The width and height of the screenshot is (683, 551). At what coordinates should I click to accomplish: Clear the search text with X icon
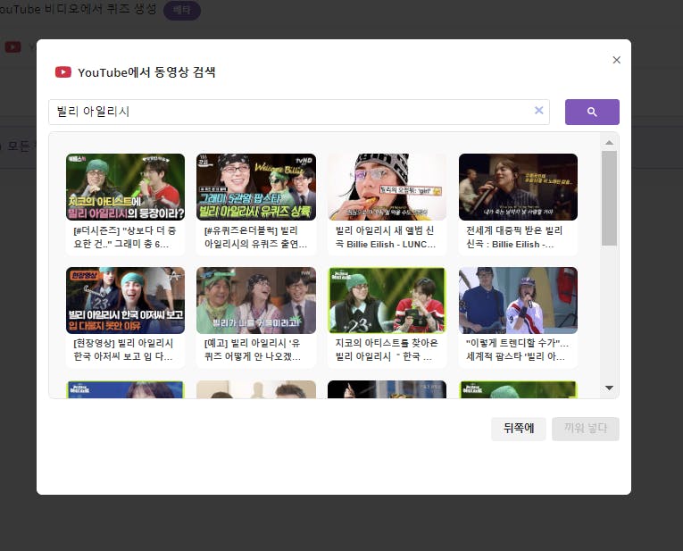click(538, 111)
